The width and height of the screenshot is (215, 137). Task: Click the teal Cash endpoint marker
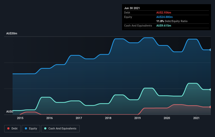[x=211, y=90]
